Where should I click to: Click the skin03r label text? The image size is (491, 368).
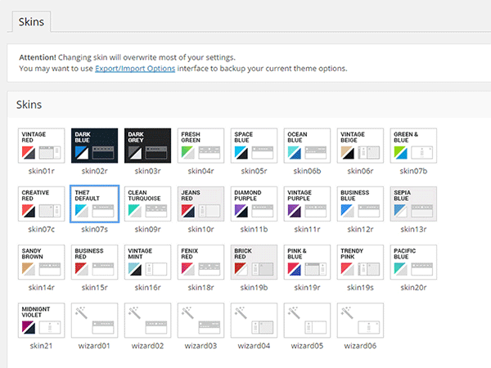(148, 171)
